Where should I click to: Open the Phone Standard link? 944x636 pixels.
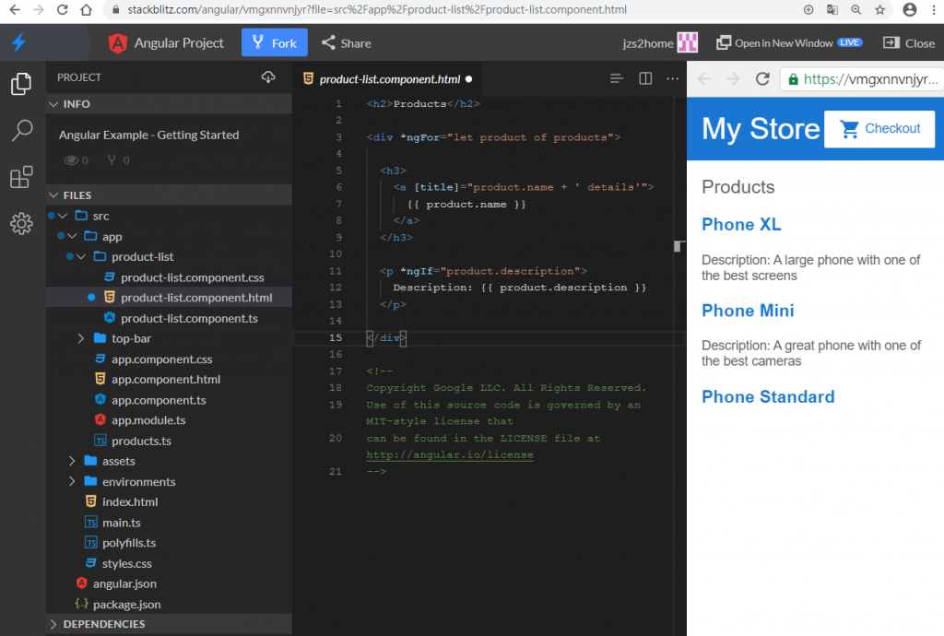pyautogui.click(x=768, y=396)
